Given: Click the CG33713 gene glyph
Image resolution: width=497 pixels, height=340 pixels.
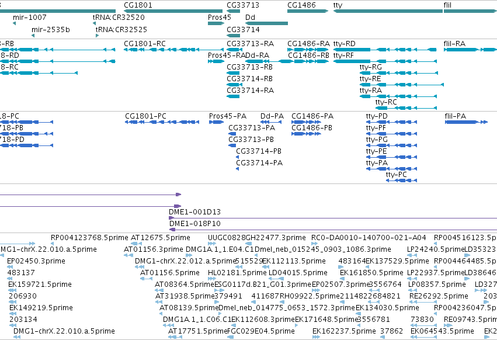Looking at the screenshot, I should (x=233, y=11).
